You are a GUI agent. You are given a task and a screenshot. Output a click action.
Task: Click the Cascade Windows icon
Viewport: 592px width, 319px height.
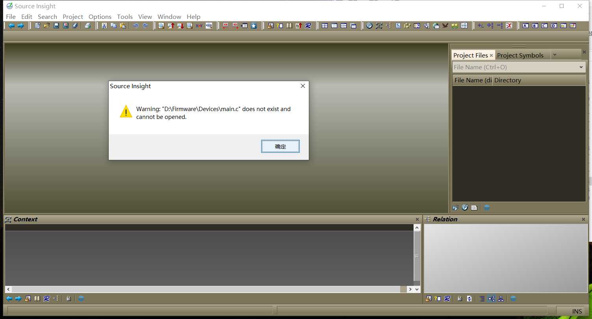(x=353, y=26)
